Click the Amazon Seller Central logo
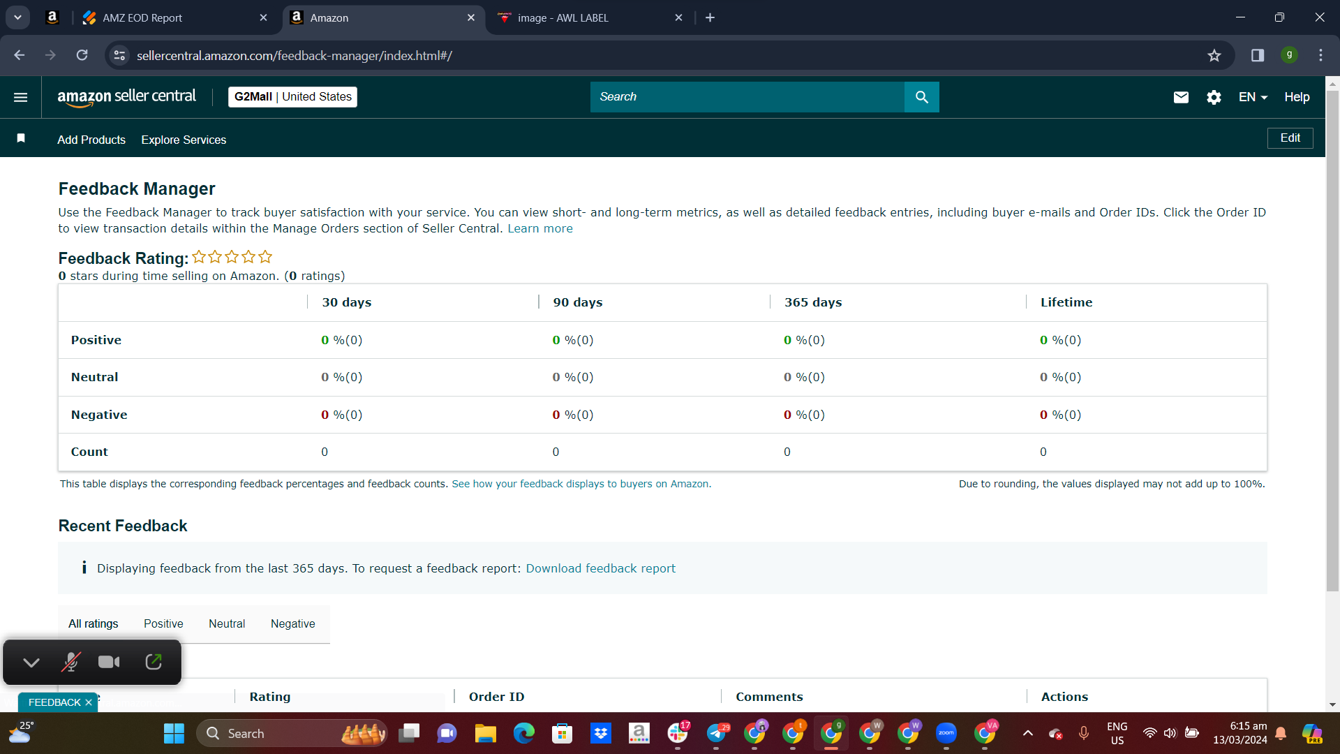Viewport: 1340px width, 754px height. point(126,97)
